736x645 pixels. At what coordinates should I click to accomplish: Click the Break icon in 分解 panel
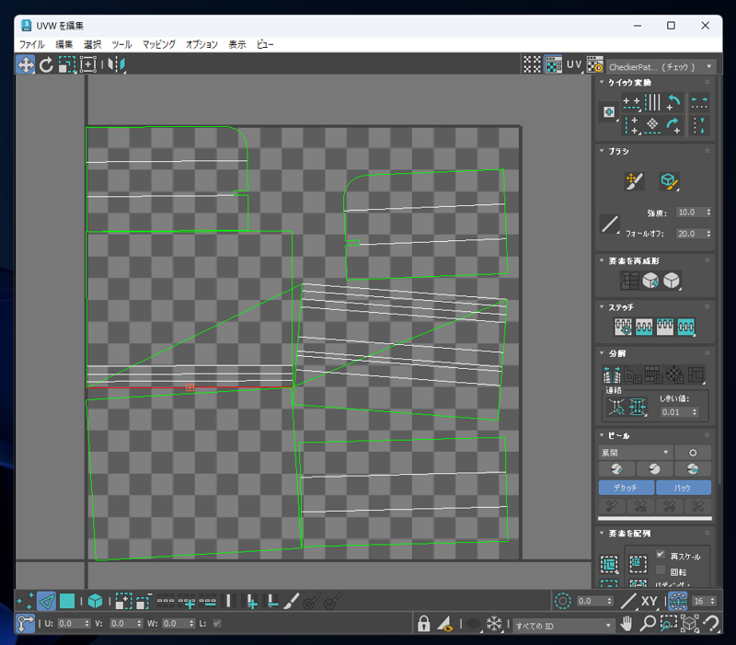(x=612, y=374)
